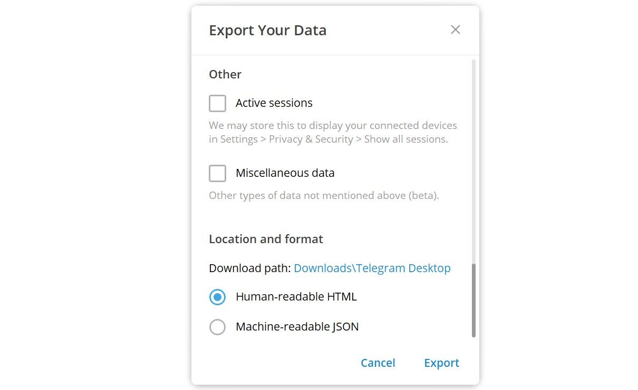Click the Export Your Data title

pos(268,30)
